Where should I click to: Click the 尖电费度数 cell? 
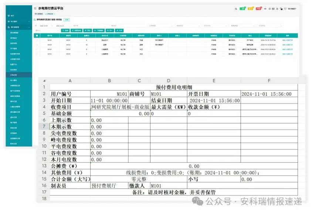tap(70, 133)
